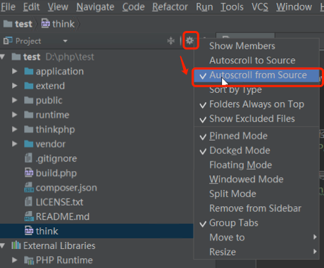Image resolution: width=324 pixels, height=268 pixels.
Task: Click the README.md markdown file icon
Action: (29, 217)
